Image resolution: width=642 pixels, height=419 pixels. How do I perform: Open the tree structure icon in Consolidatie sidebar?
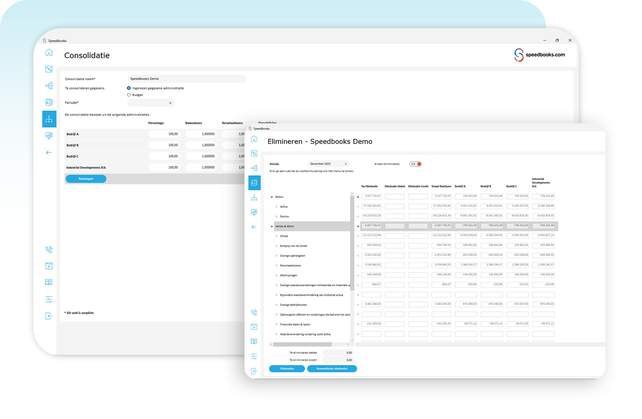(49, 85)
